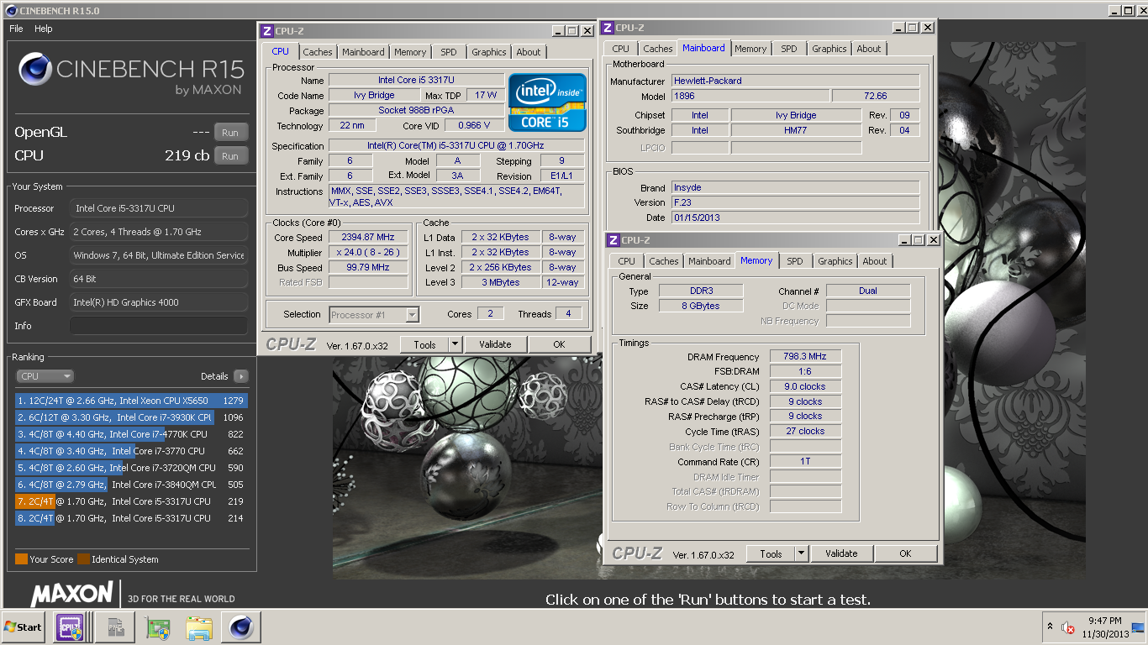This screenshot has height=645, width=1148.
Task: Click the BIOS Version value F.23
Action: [x=795, y=202]
